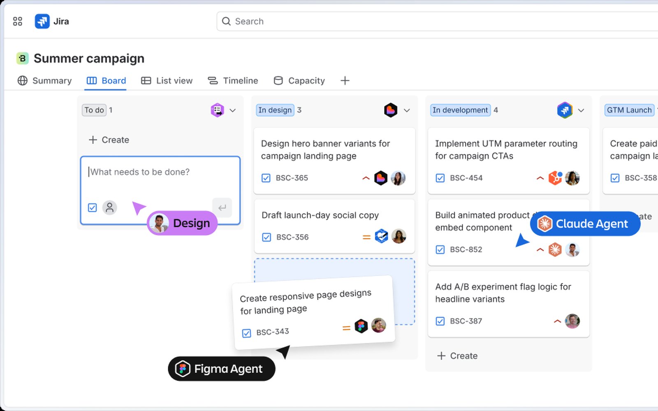Expand the To do column chevron
Image resolution: width=658 pixels, height=411 pixels.
(233, 110)
